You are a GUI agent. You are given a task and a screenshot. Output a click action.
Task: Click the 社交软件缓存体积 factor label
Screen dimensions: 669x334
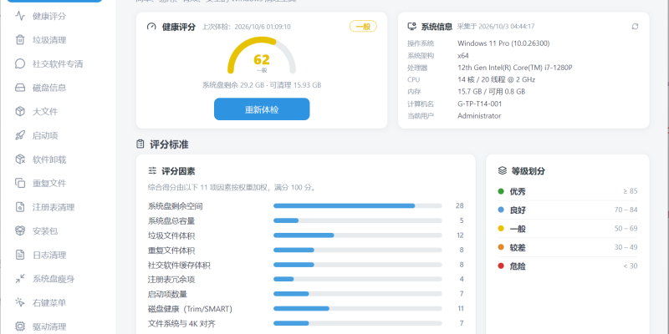179,265
